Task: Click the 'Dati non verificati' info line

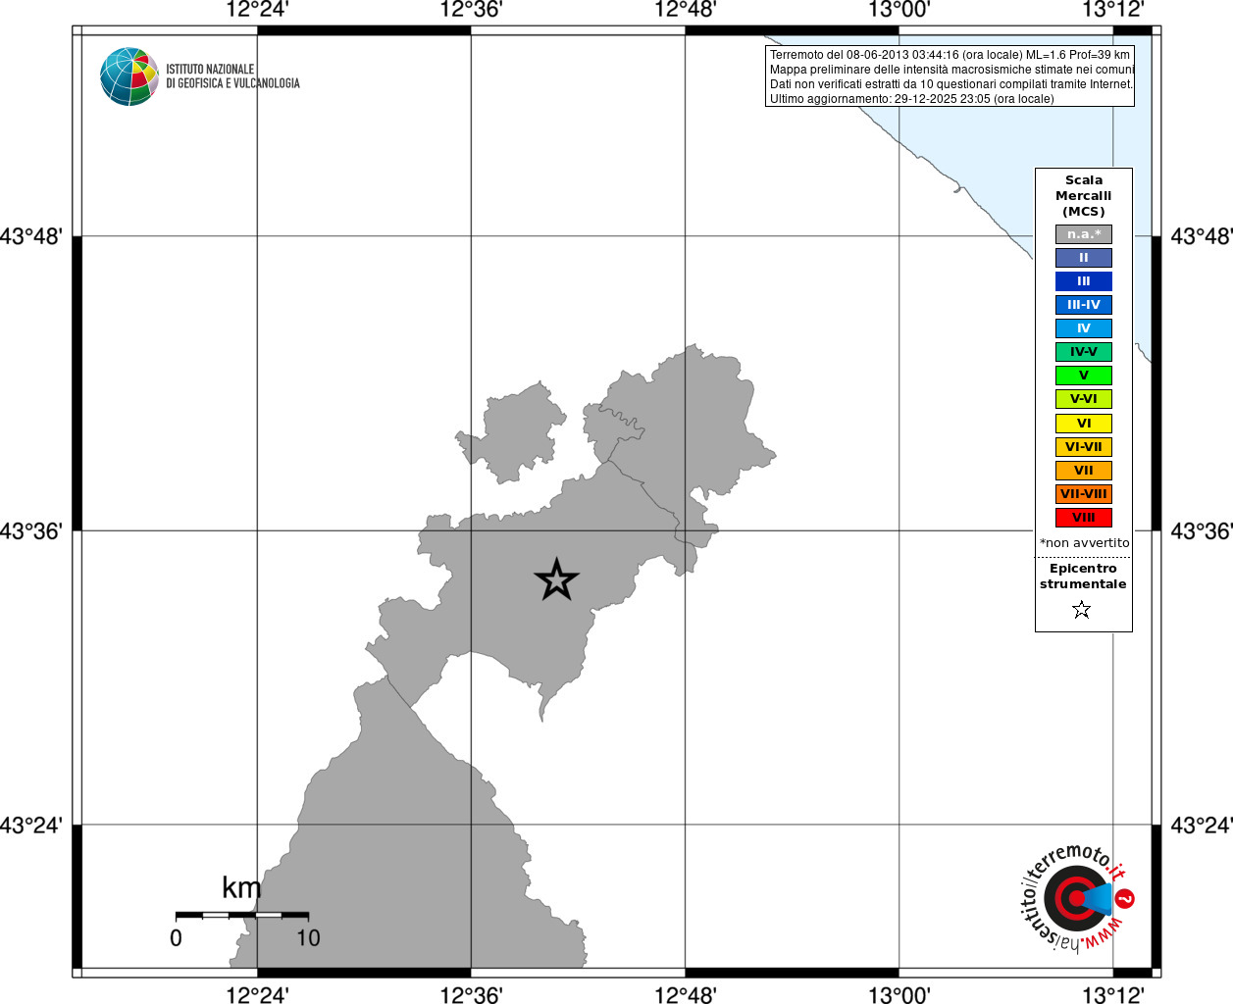Action: [951, 84]
